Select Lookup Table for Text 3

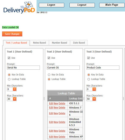click(x=89, y=79)
